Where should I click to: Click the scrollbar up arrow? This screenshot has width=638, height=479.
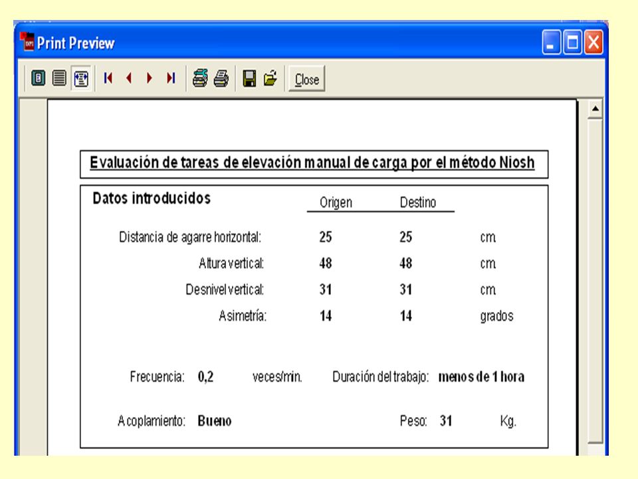pyautogui.click(x=595, y=109)
